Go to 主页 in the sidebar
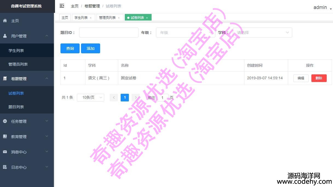This screenshot has height=187, width=333. coord(27,21)
